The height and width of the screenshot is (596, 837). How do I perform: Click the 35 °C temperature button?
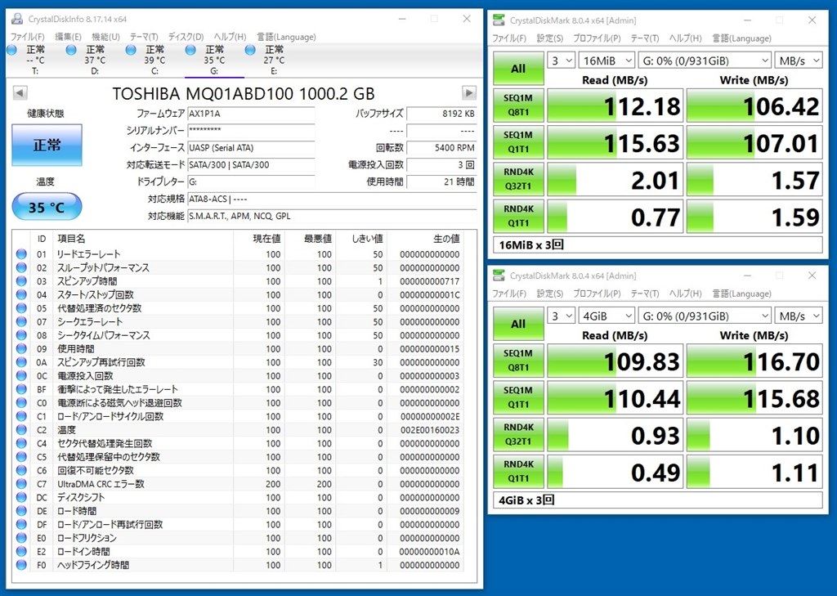tap(47, 207)
